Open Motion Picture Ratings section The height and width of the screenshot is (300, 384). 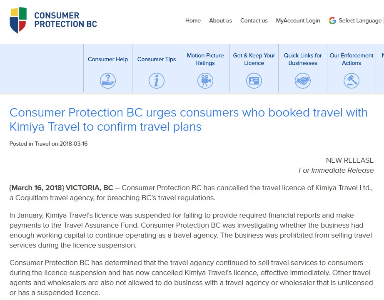tap(205, 59)
